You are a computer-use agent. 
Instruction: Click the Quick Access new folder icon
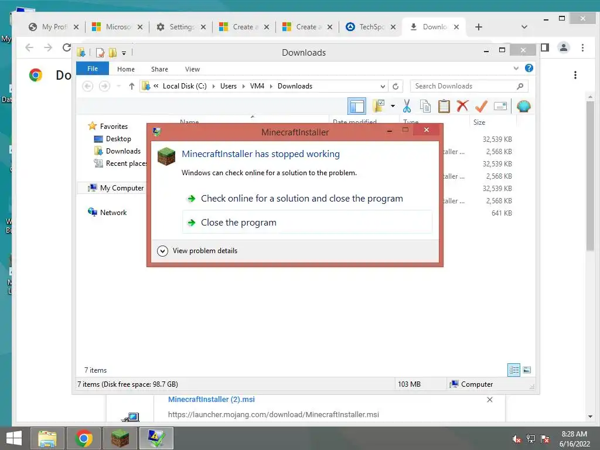[x=112, y=52]
